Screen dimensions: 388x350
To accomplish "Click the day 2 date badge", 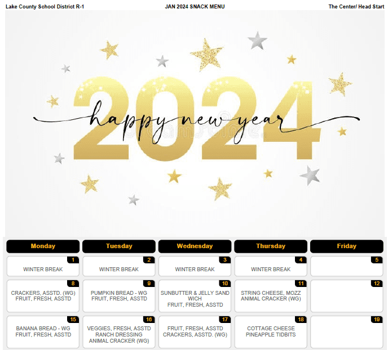I will coord(149,260).
